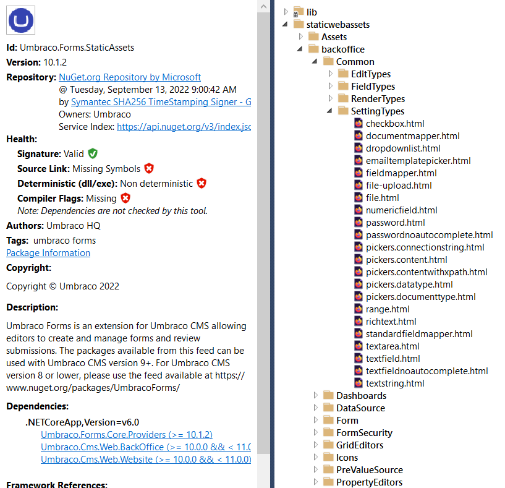Click the Umbraco package logo icon
Screen dimensions: 505x488
(20, 20)
